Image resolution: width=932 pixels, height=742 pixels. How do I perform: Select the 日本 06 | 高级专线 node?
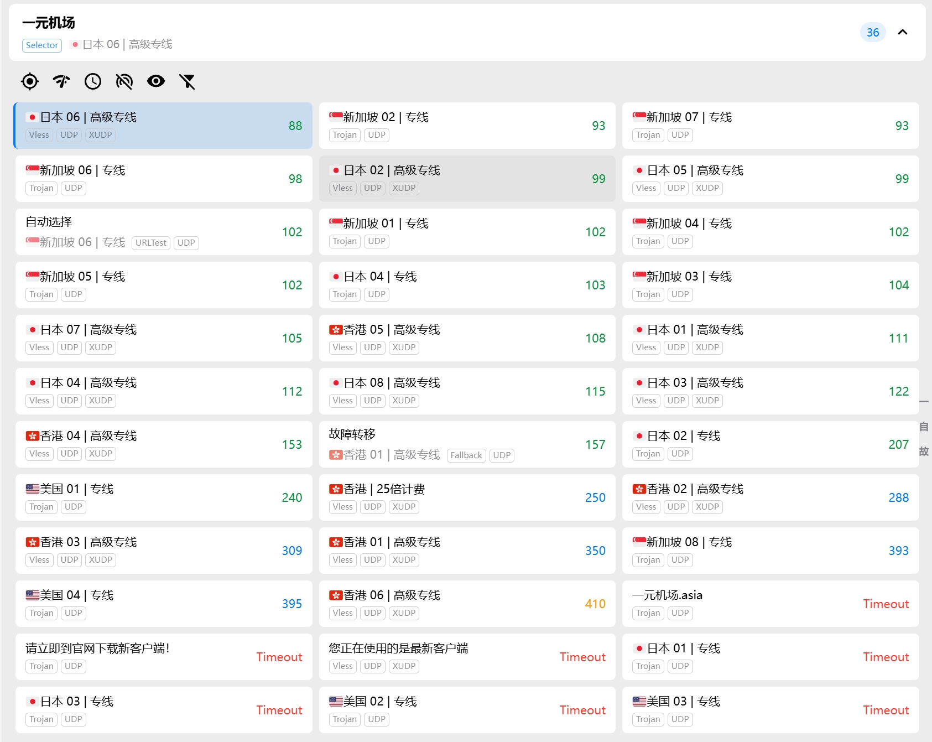pos(163,126)
